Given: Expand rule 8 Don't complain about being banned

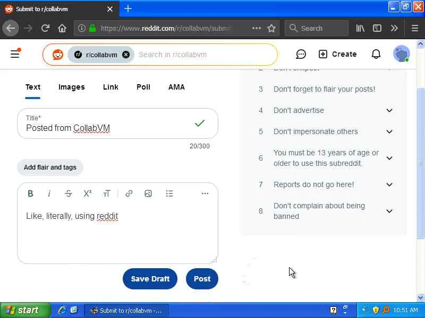Looking at the screenshot, I should [x=389, y=211].
